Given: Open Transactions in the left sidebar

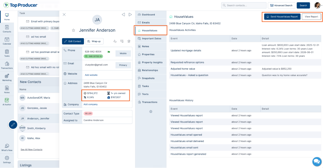Looking at the screenshot, I should pos(7,65).
